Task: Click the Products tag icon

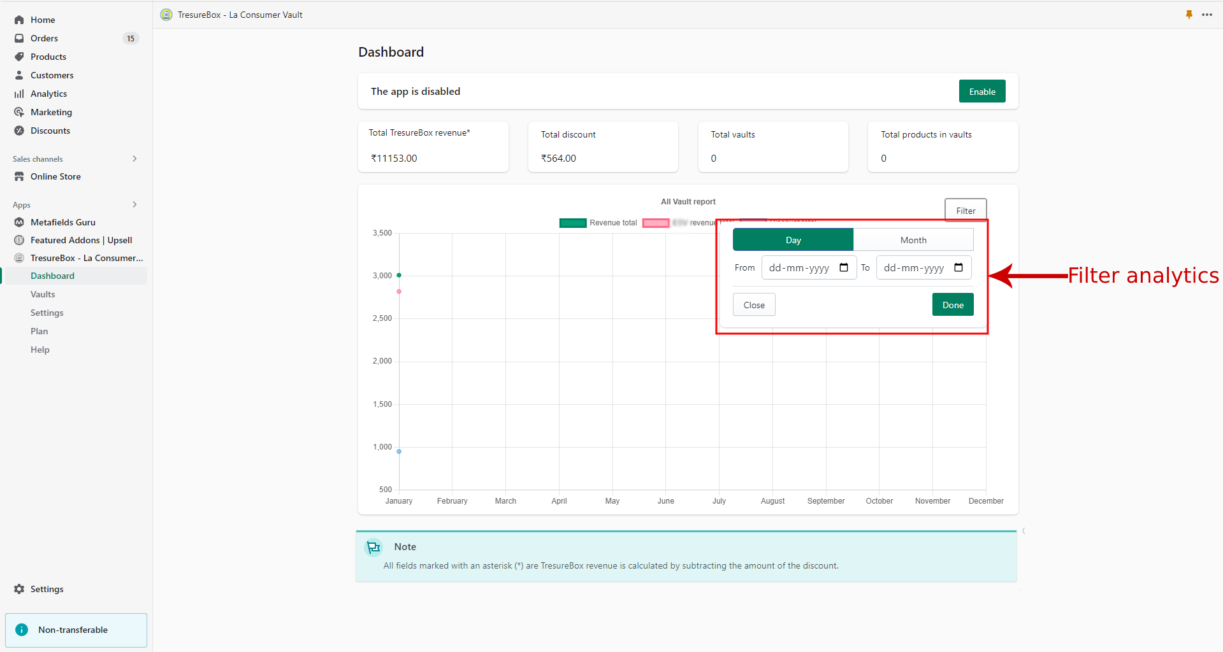Action: [19, 57]
